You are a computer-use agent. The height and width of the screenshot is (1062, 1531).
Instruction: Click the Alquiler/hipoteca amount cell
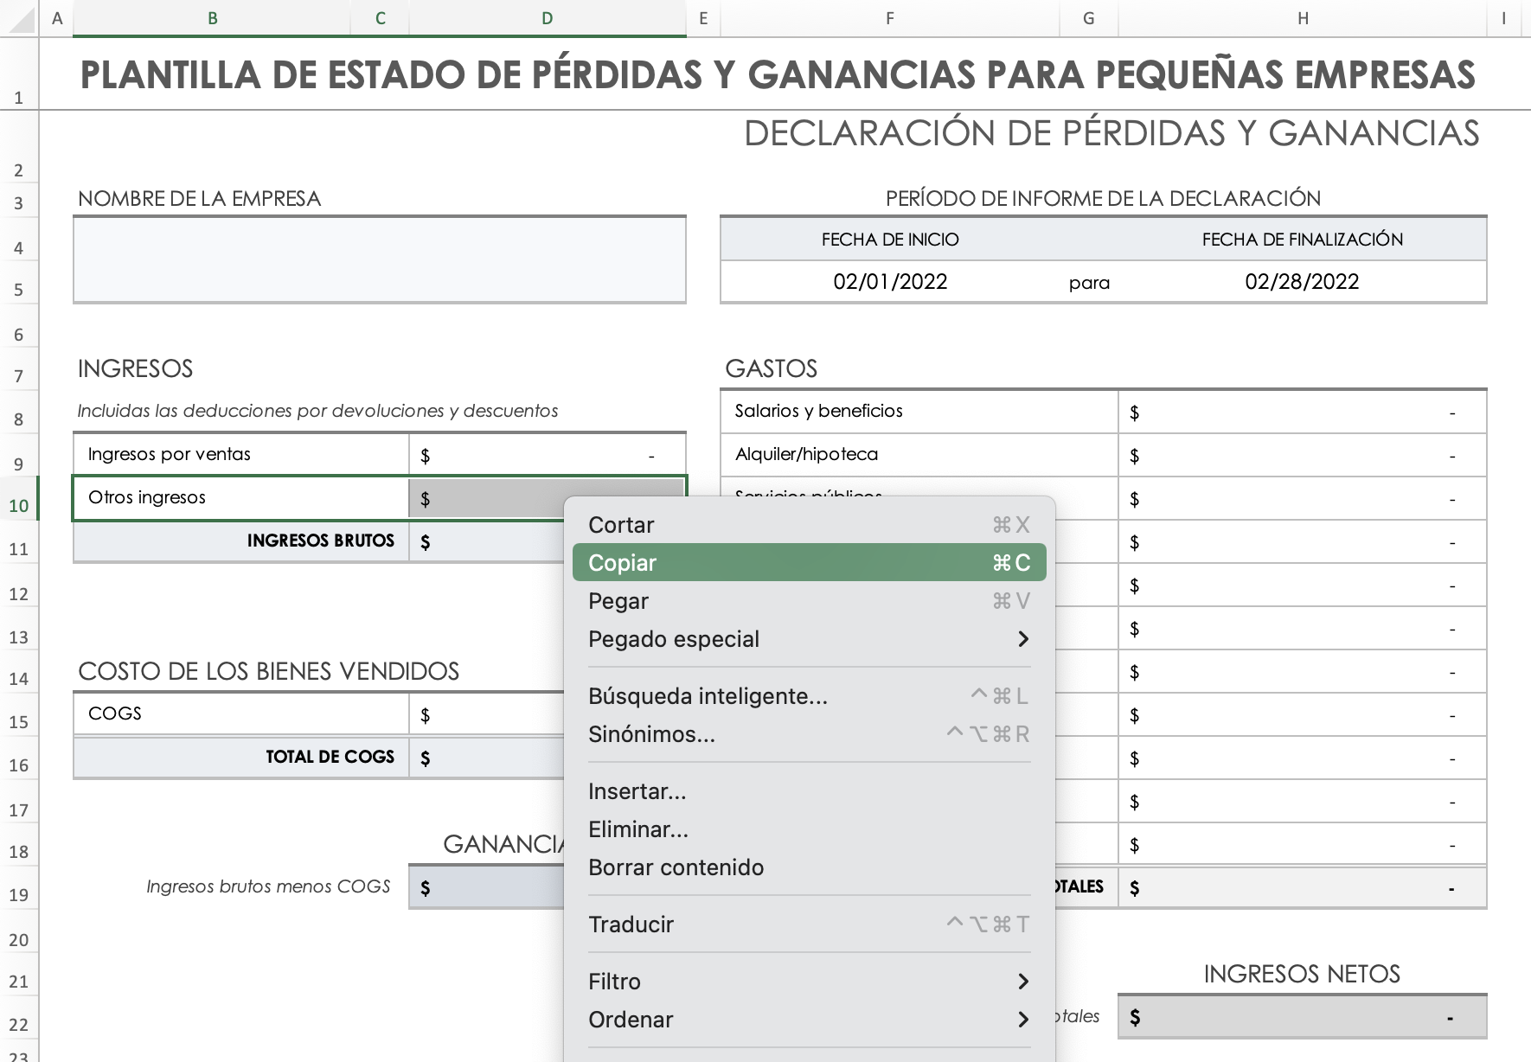pyautogui.click(x=1303, y=455)
